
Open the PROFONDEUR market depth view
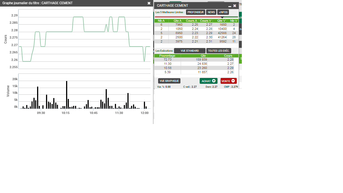pyautogui.click(x=195, y=12)
